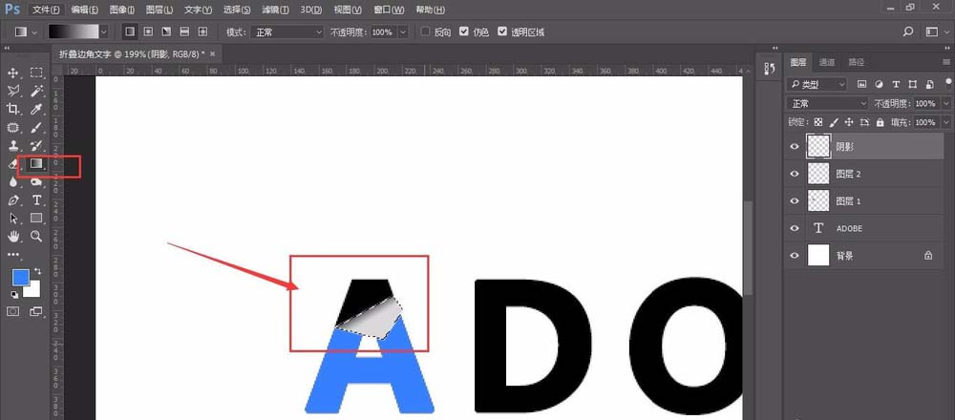The height and width of the screenshot is (420, 955).
Task: Change the screen mode icon
Action: click(36, 311)
